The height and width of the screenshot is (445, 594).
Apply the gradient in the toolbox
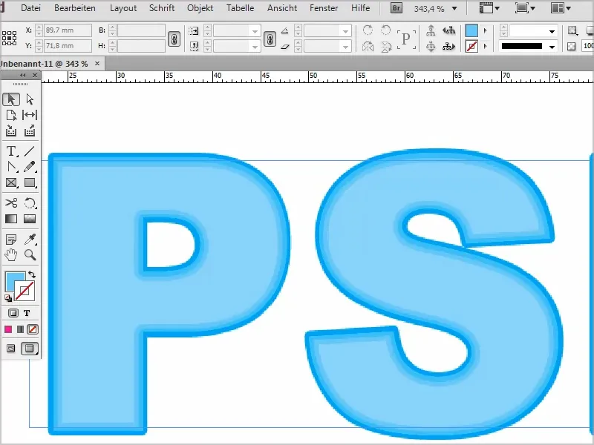(21, 329)
